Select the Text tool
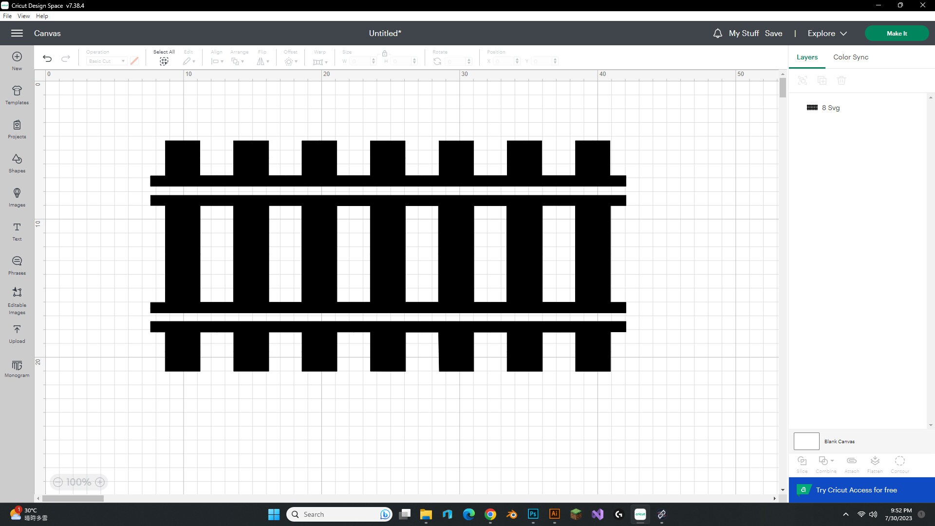 point(17,231)
